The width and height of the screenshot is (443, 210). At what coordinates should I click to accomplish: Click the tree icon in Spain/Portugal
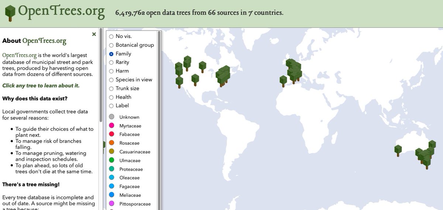[x=283, y=81]
